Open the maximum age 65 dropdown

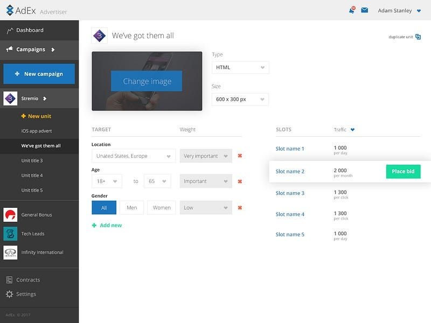pos(157,181)
